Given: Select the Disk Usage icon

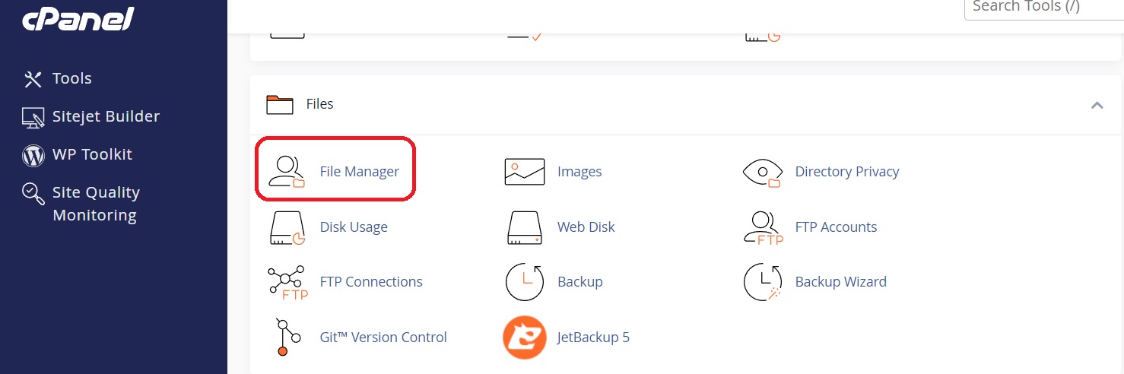Looking at the screenshot, I should pyautogui.click(x=287, y=227).
